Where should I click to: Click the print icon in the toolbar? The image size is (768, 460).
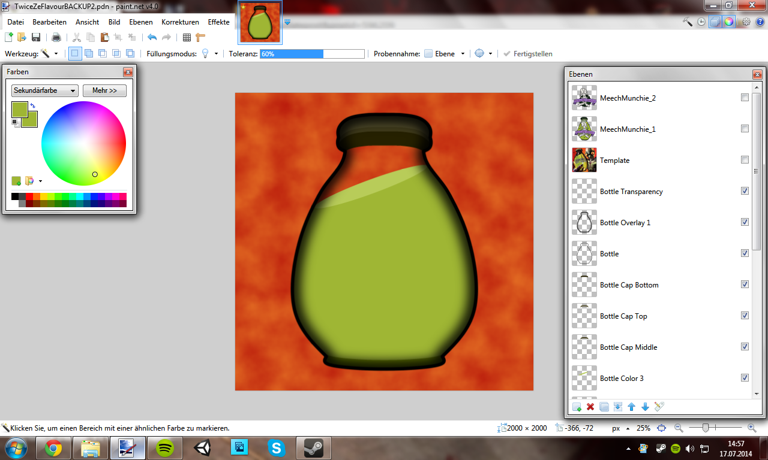point(56,37)
